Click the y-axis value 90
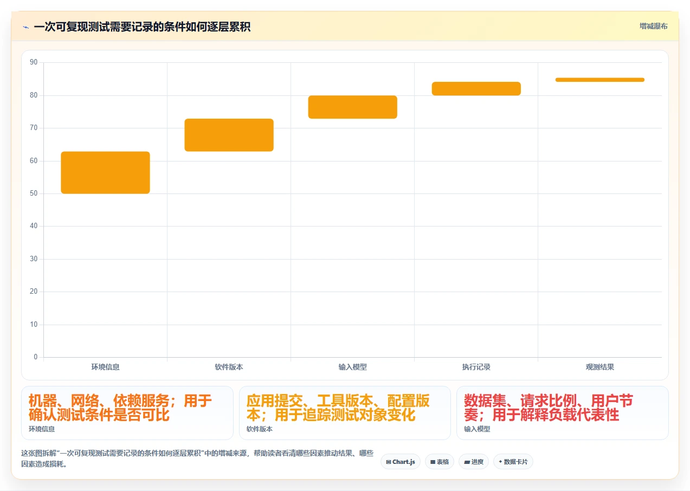This screenshot has height=491, width=690. click(x=34, y=62)
